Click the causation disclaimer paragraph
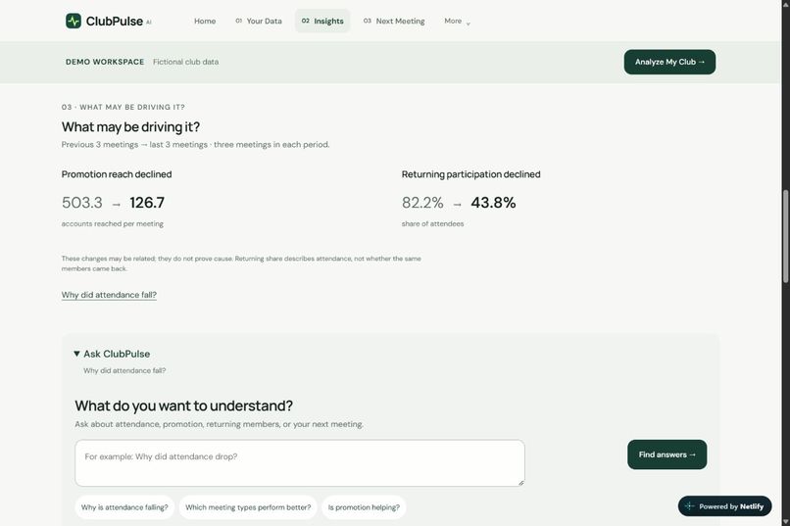Viewport: 790px width, 526px height. click(241, 263)
